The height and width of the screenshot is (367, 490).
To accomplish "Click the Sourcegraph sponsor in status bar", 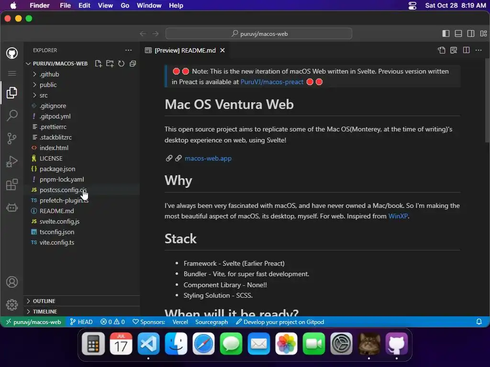I will click(212, 322).
